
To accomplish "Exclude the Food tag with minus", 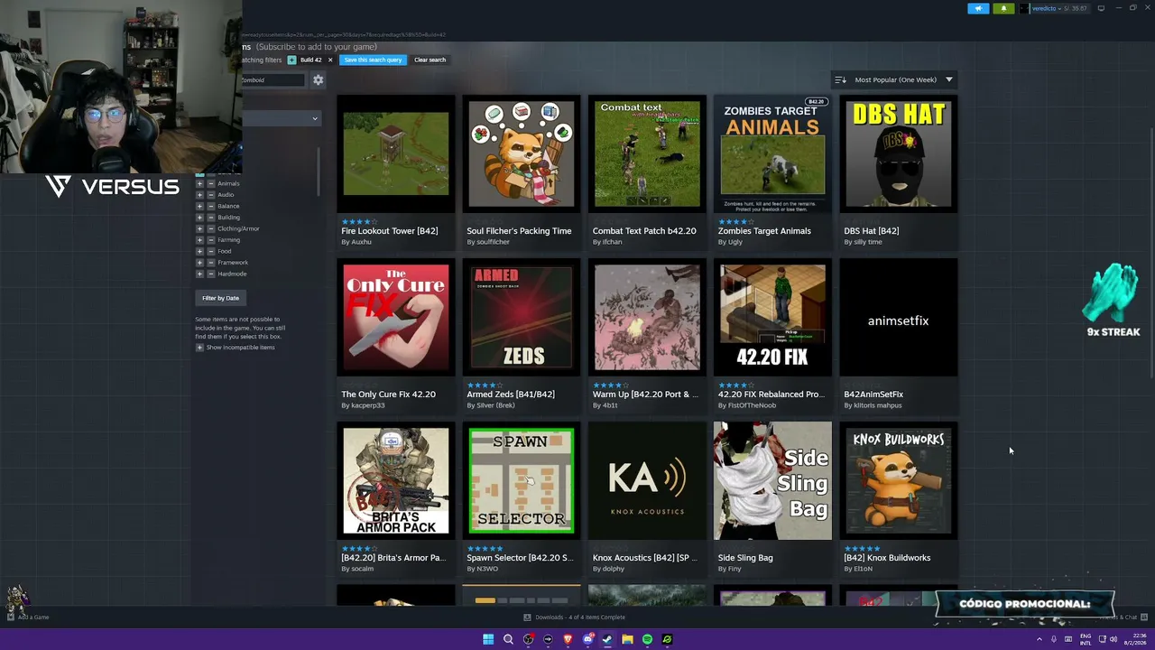I will coord(211,251).
